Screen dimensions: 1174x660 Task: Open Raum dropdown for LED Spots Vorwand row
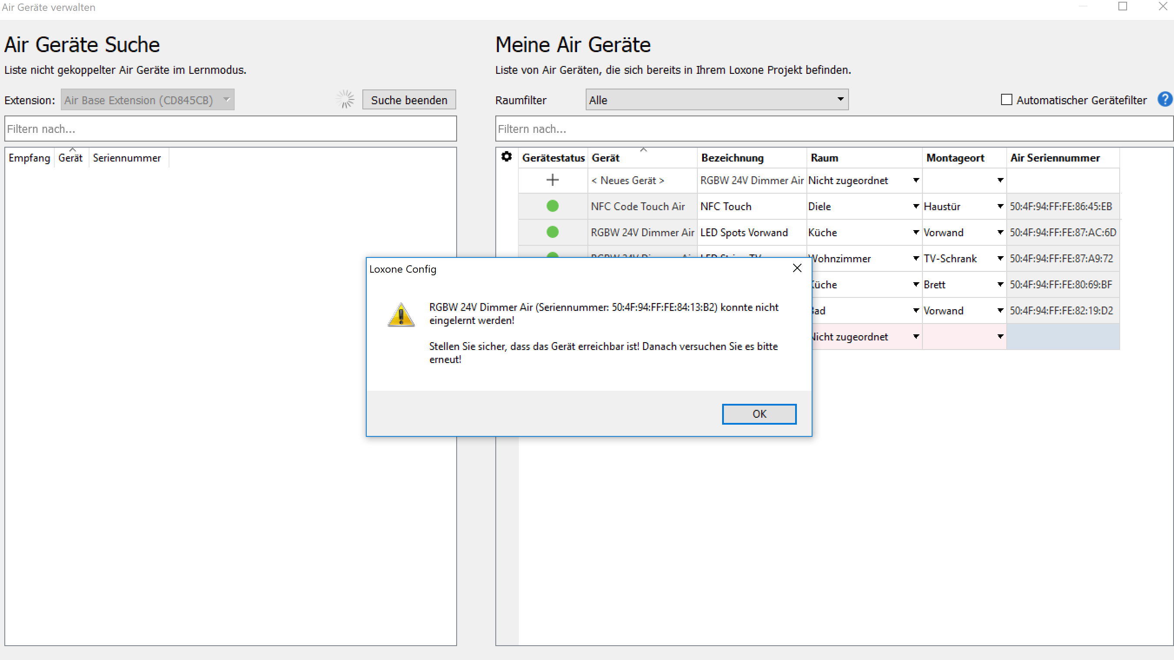pyautogui.click(x=915, y=232)
